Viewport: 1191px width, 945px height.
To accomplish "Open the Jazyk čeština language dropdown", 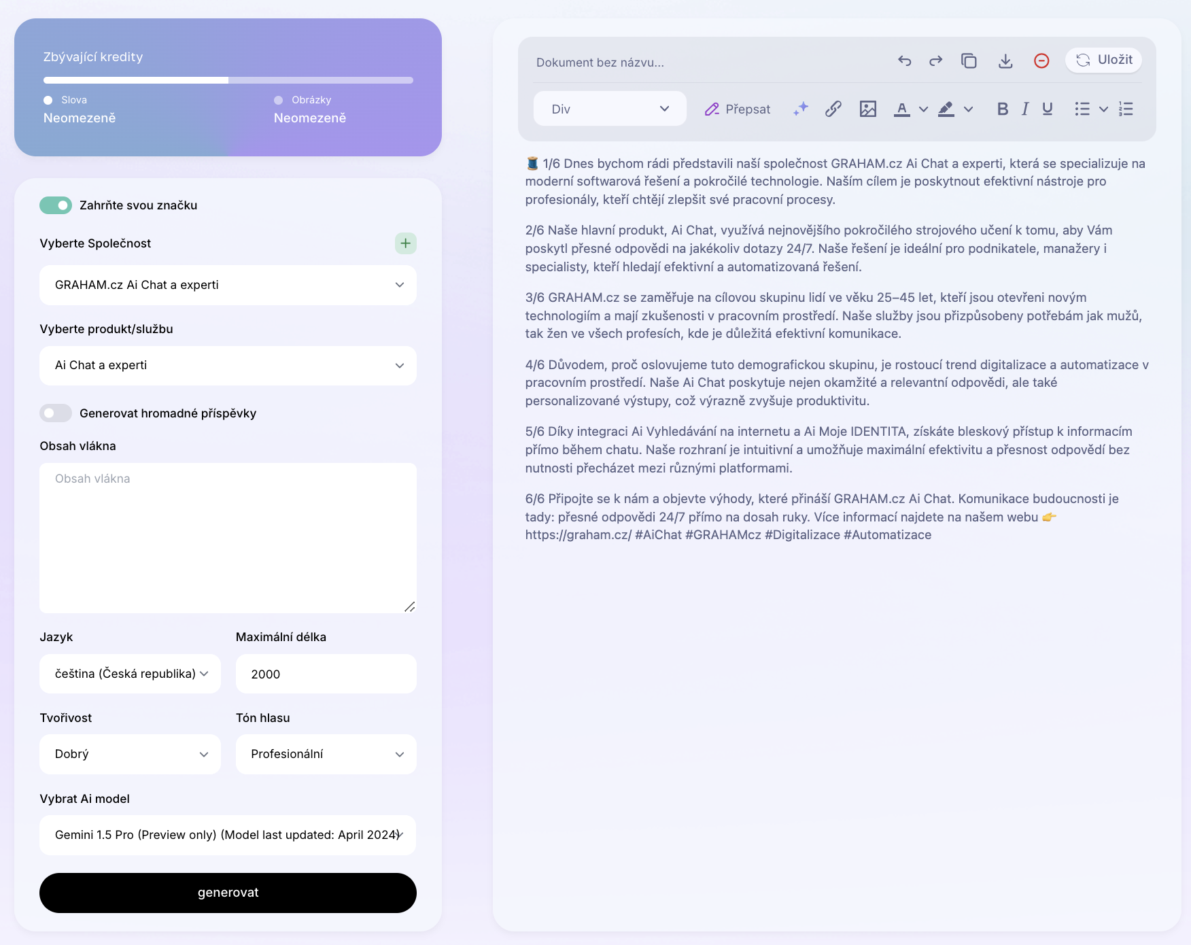I will click(130, 674).
